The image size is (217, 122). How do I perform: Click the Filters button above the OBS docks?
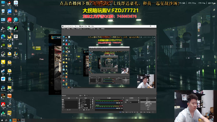86,95
